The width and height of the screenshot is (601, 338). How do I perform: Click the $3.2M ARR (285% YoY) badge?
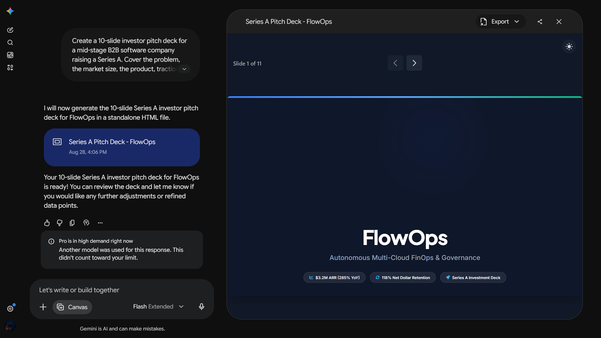coord(334,278)
